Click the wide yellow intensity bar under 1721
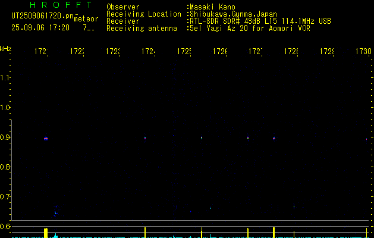The height and width of the screenshot is (238, 374). click(x=46, y=233)
